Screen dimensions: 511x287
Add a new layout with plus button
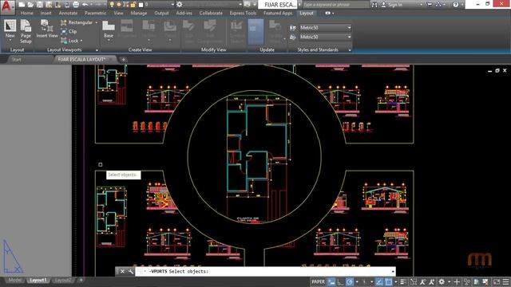coord(81,280)
